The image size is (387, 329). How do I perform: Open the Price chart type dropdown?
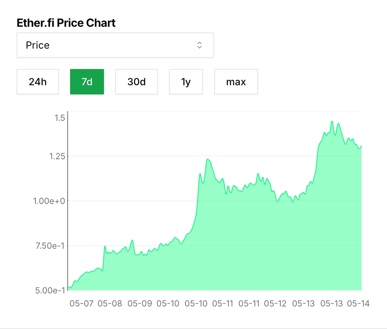(x=115, y=45)
